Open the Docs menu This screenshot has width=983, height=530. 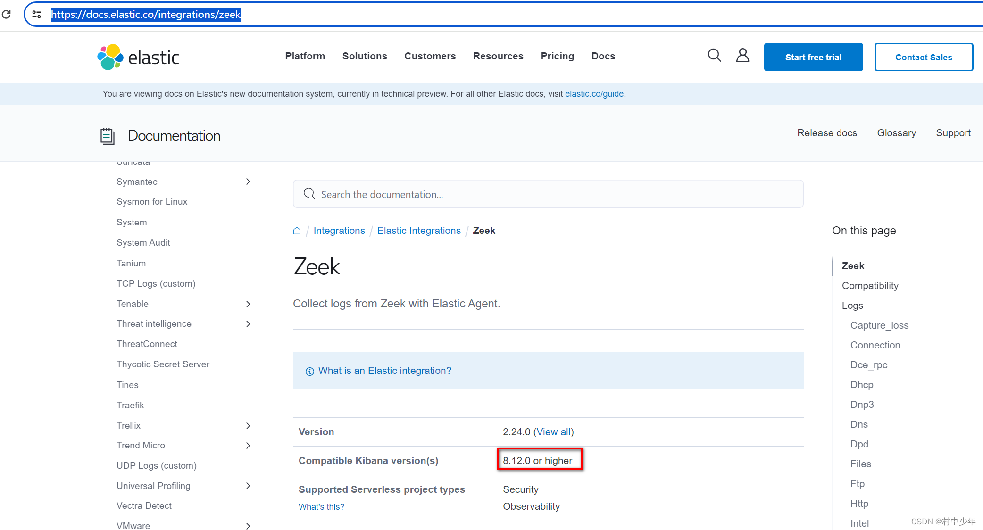pos(603,56)
